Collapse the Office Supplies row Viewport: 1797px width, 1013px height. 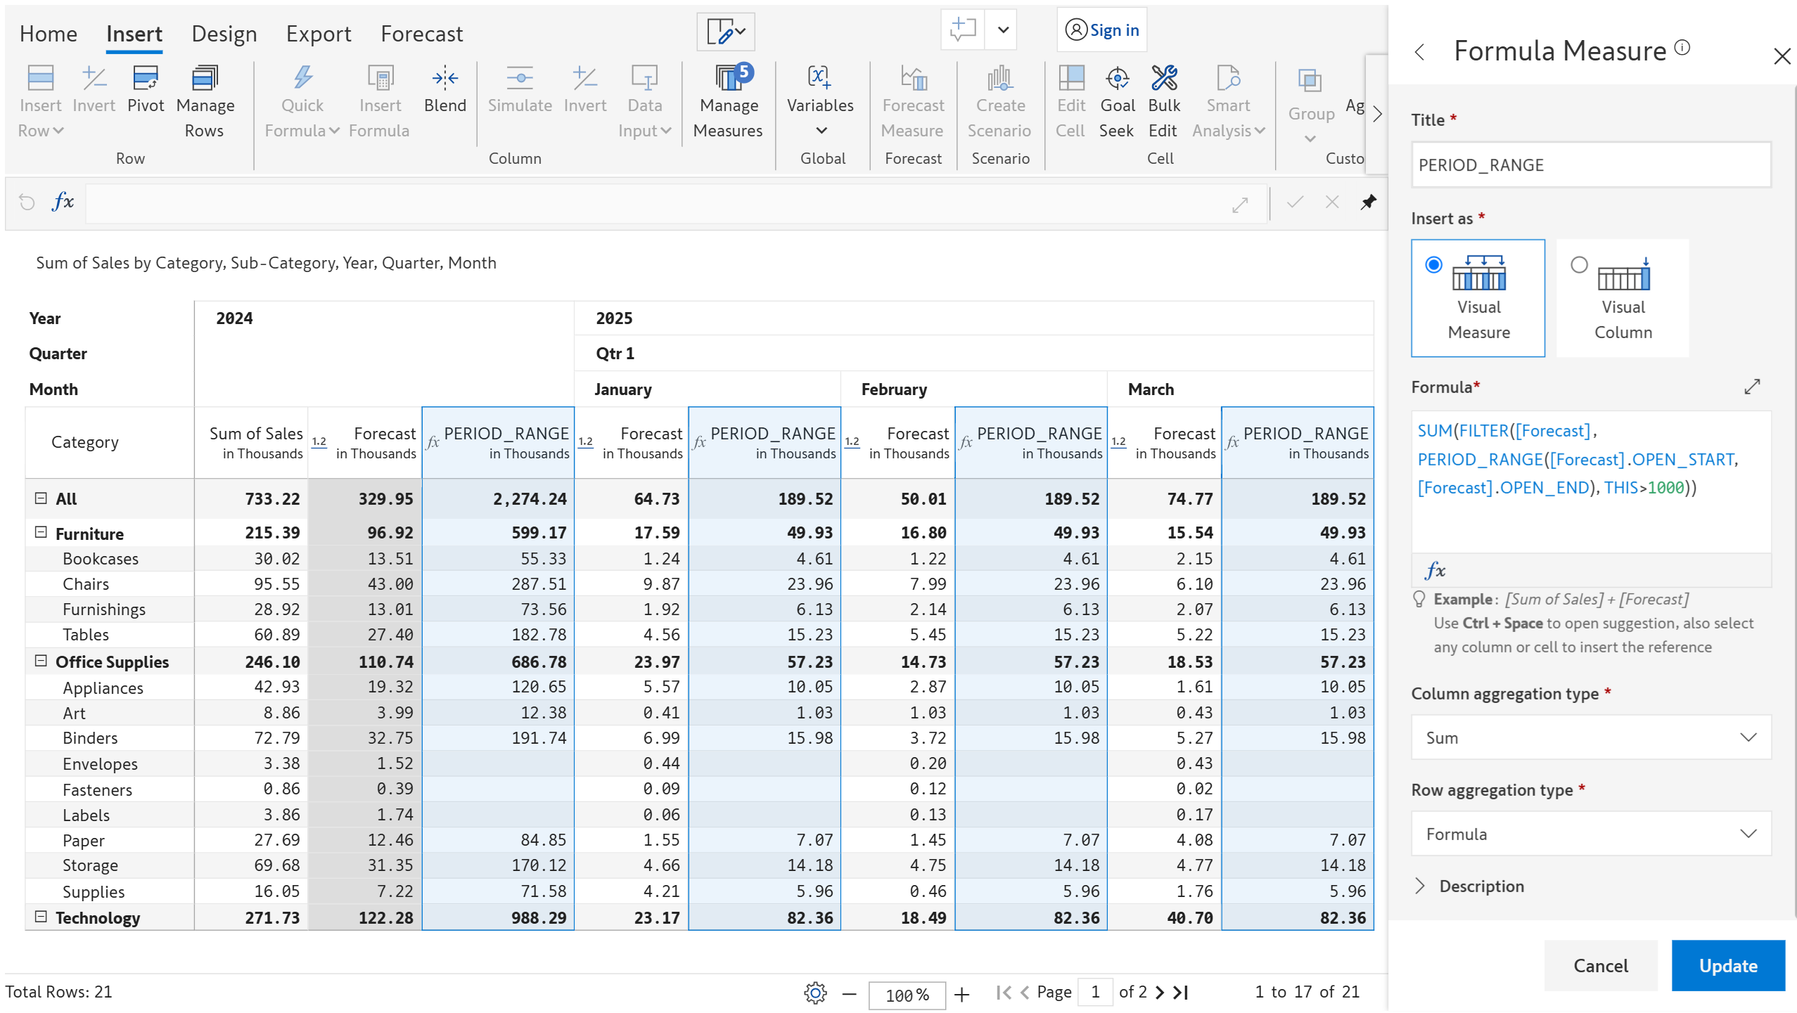point(41,662)
